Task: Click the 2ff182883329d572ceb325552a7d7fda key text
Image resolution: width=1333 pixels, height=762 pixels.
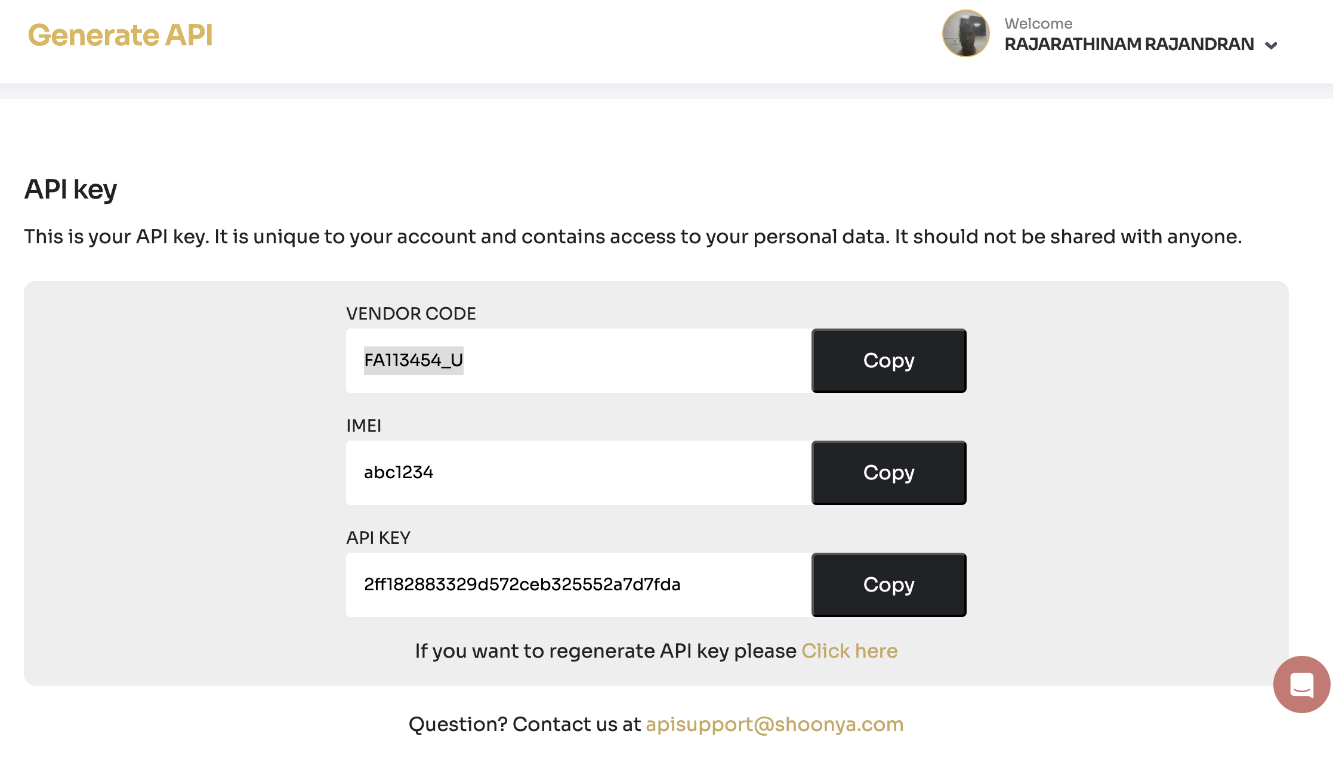Action: tap(522, 584)
